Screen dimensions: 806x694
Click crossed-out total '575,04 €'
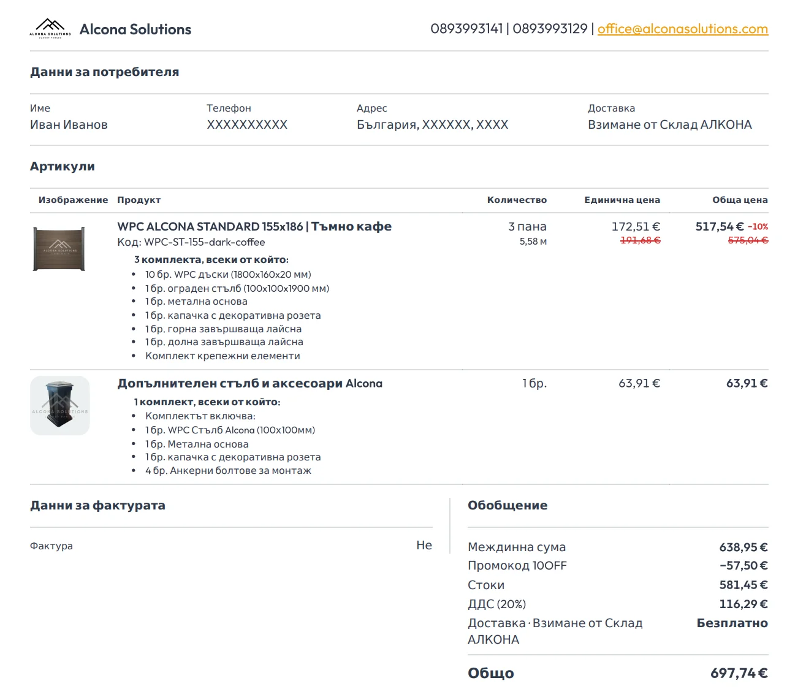pos(748,240)
